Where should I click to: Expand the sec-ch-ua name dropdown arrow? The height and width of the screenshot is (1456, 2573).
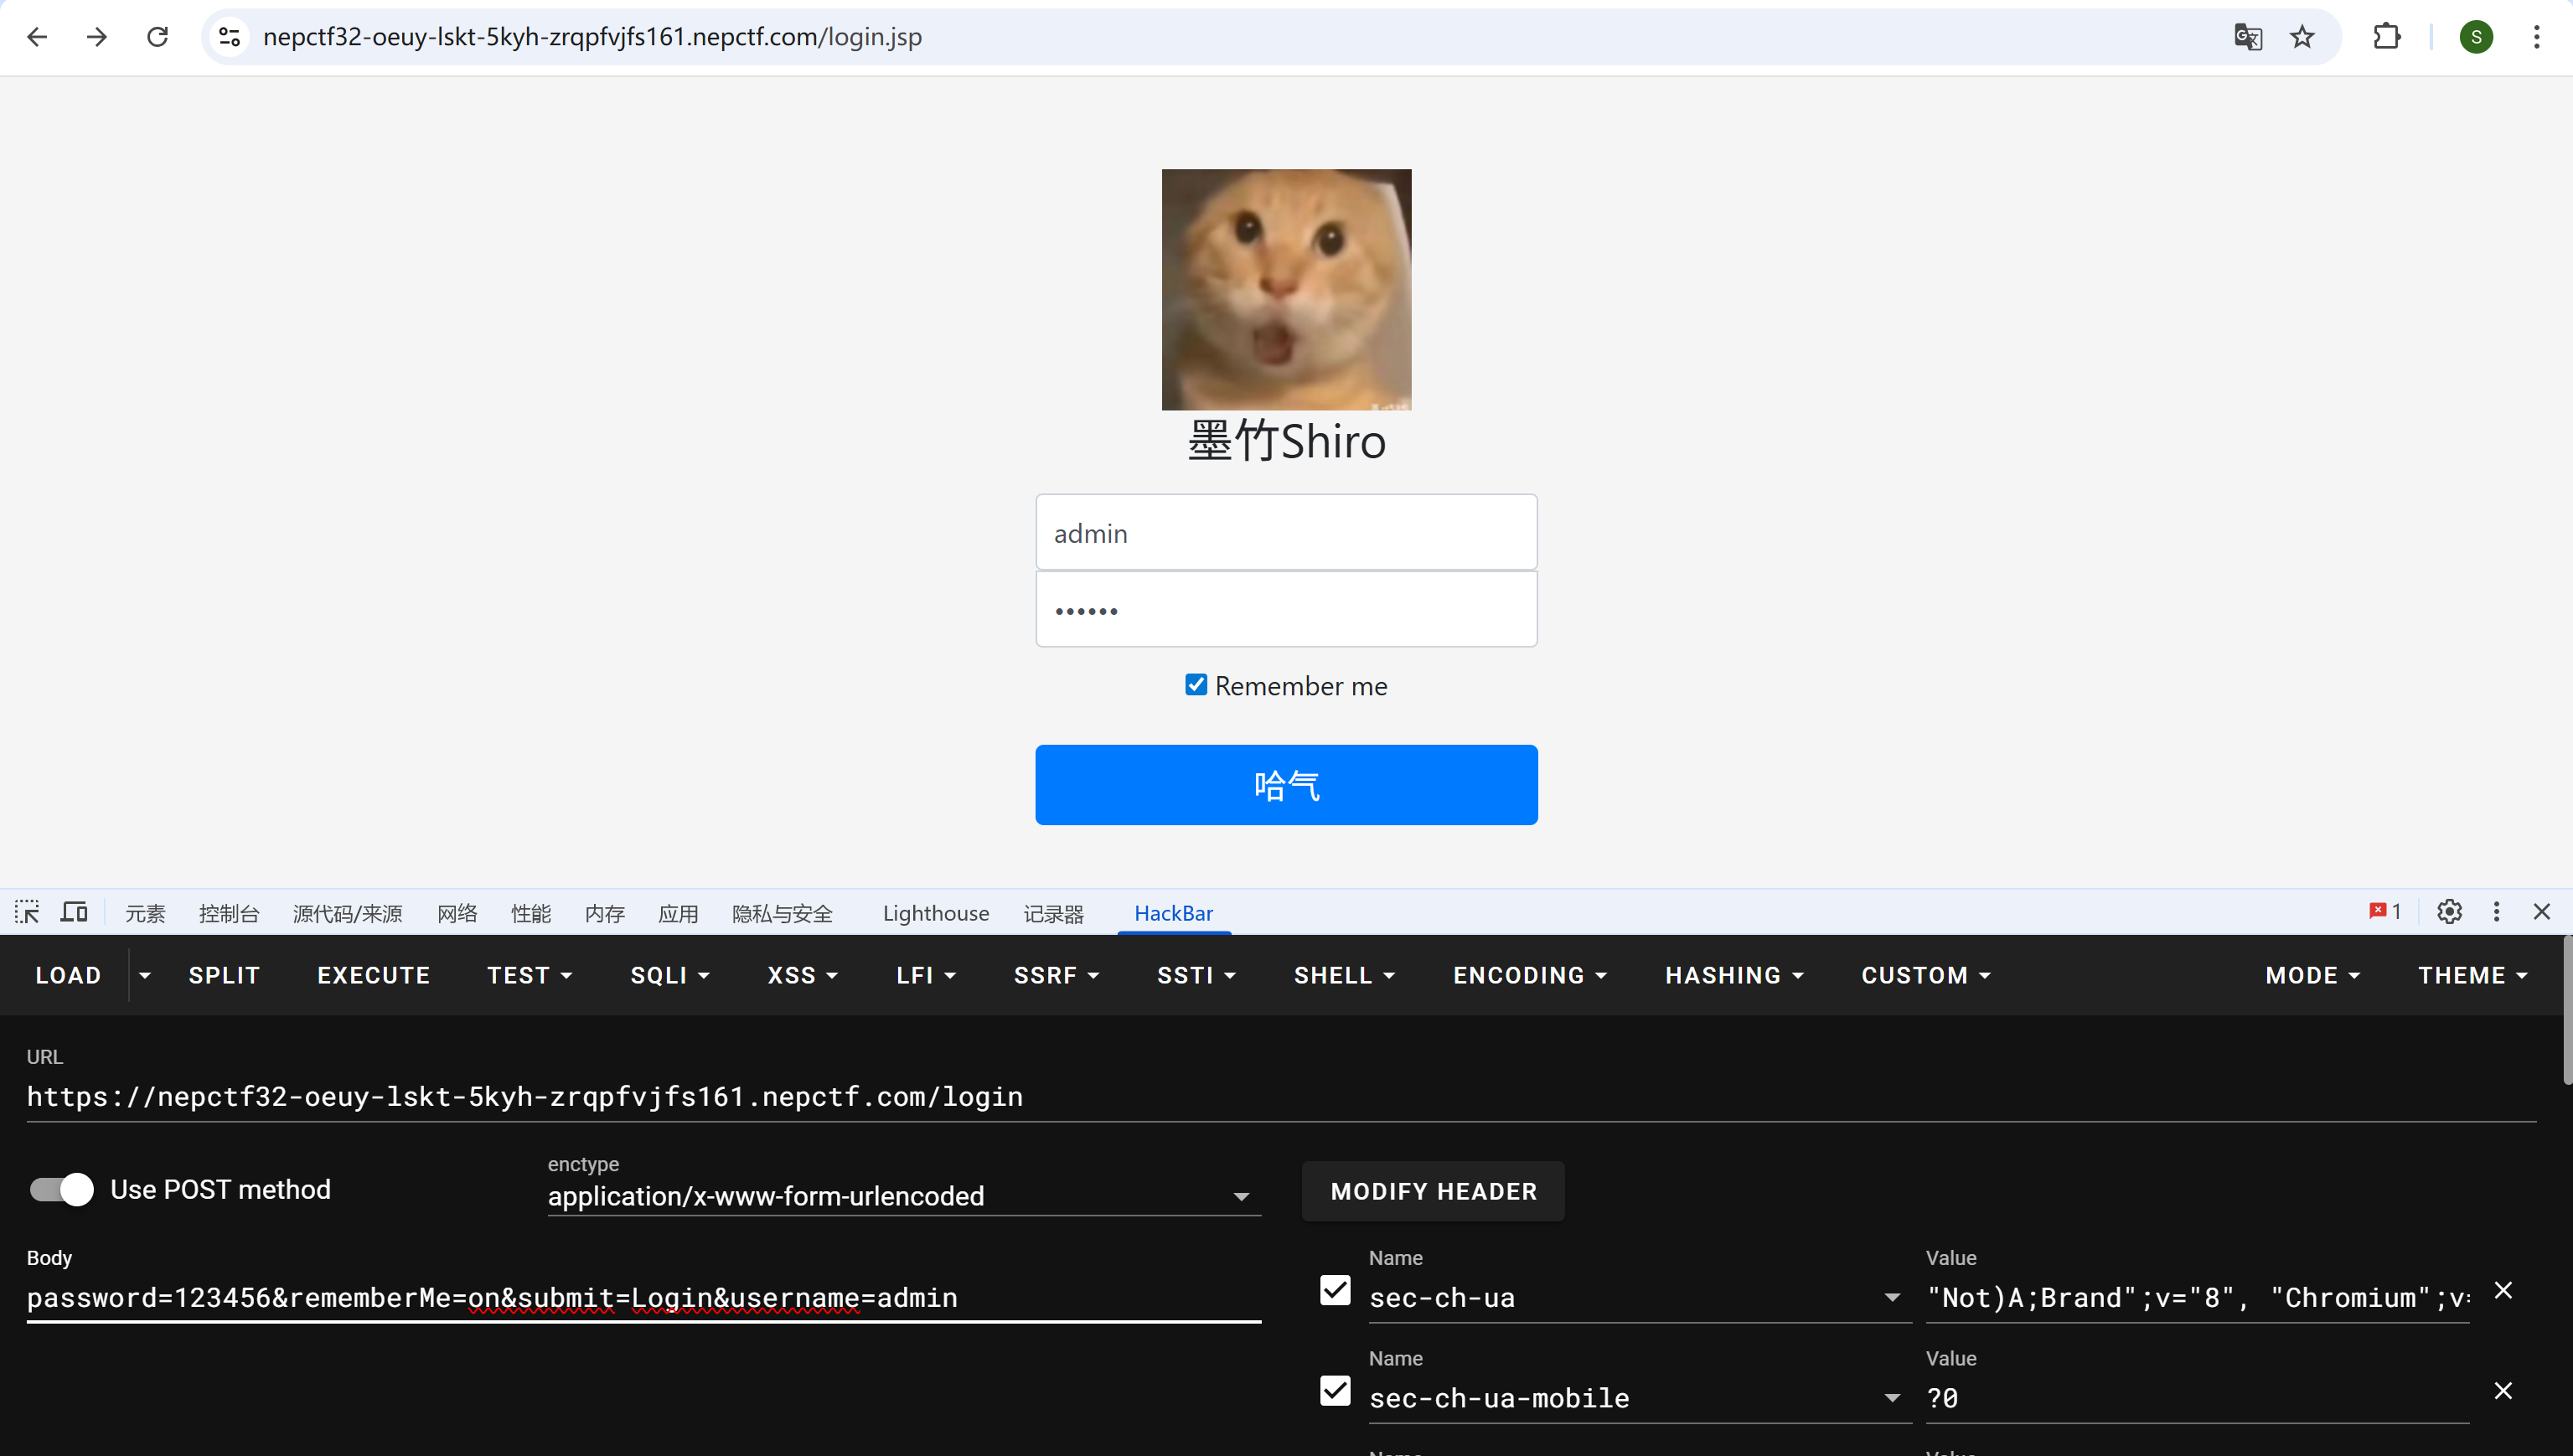[x=1892, y=1298]
